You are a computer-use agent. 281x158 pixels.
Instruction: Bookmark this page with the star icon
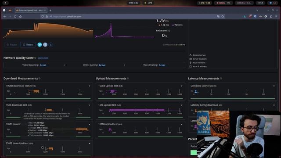tap(223, 17)
